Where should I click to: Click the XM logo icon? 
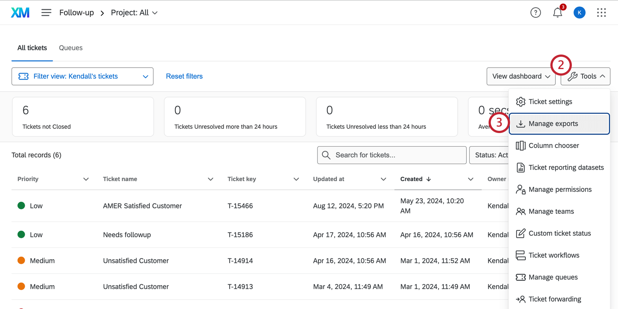pos(20,13)
